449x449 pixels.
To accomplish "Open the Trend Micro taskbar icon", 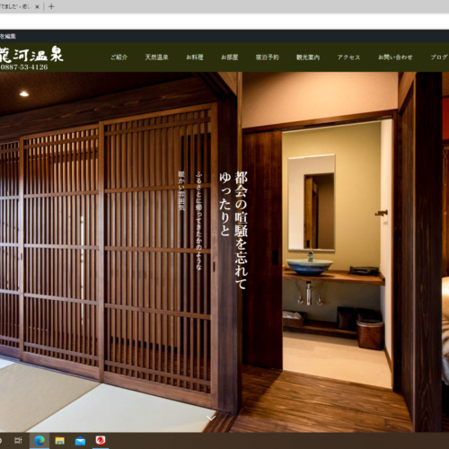I will click(x=101, y=441).
